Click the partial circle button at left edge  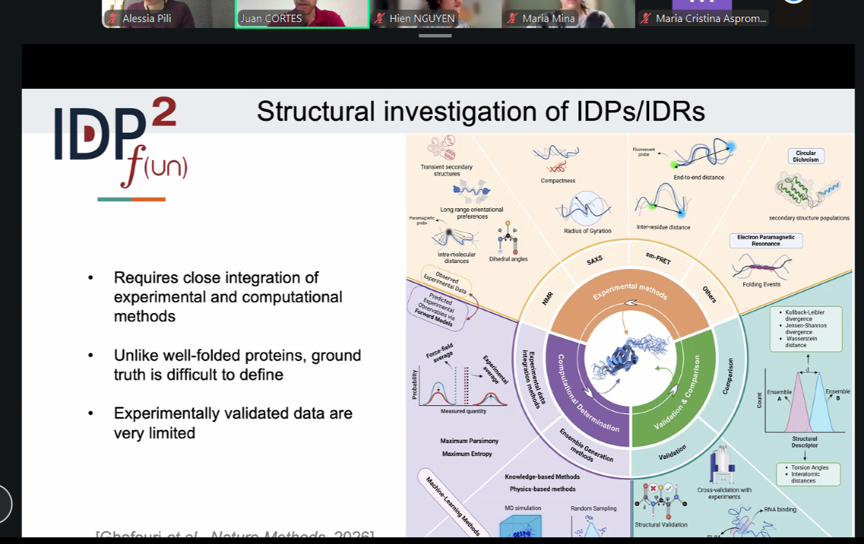click(x=5, y=504)
